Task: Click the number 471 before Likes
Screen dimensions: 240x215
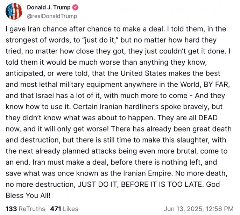Action: (56, 209)
